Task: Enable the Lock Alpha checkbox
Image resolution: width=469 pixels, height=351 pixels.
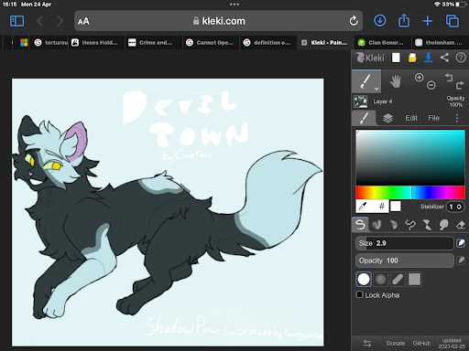Action: click(360, 294)
